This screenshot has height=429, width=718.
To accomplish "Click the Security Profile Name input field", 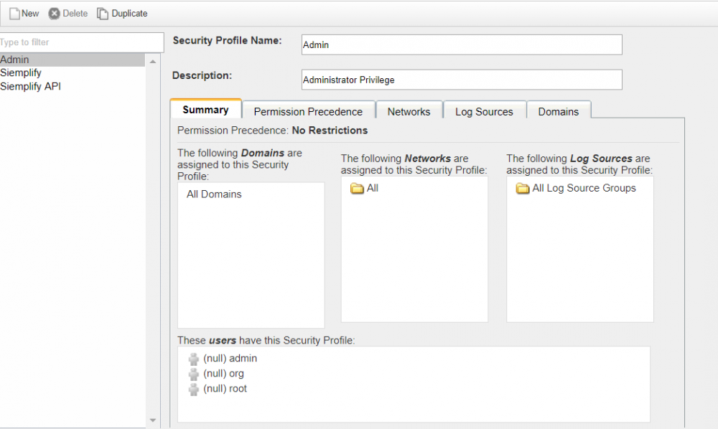I will [461, 44].
